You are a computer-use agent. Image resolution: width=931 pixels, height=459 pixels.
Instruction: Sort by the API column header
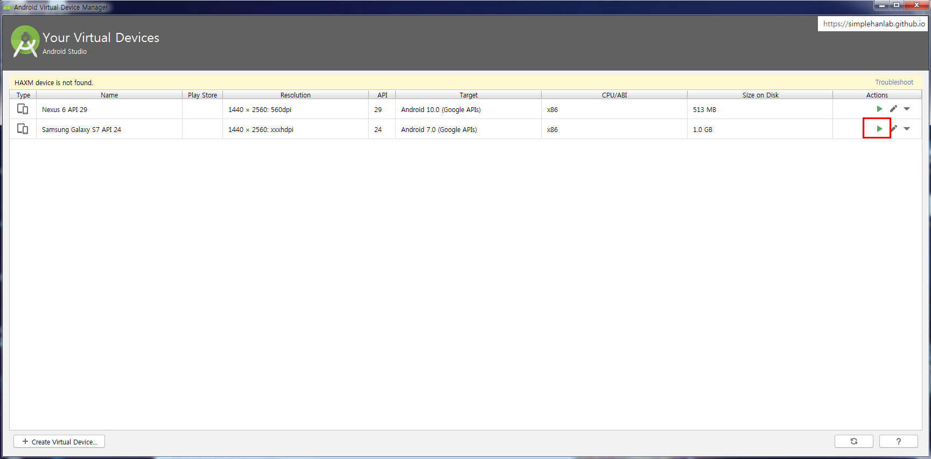(x=382, y=95)
